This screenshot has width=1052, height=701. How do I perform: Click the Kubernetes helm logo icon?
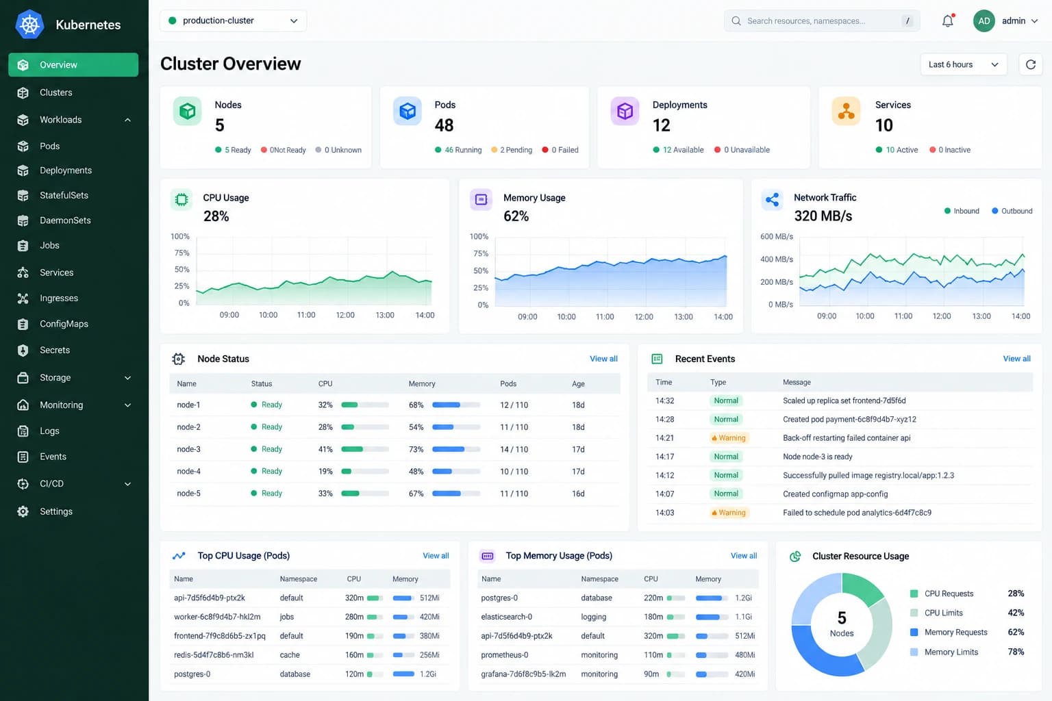pyautogui.click(x=29, y=25)
